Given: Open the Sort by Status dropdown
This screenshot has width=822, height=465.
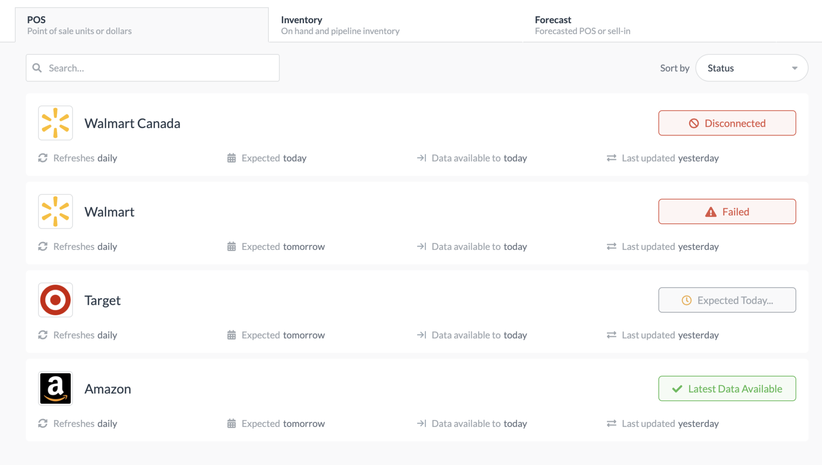Looking at the screenshot, I should point(751,68).
